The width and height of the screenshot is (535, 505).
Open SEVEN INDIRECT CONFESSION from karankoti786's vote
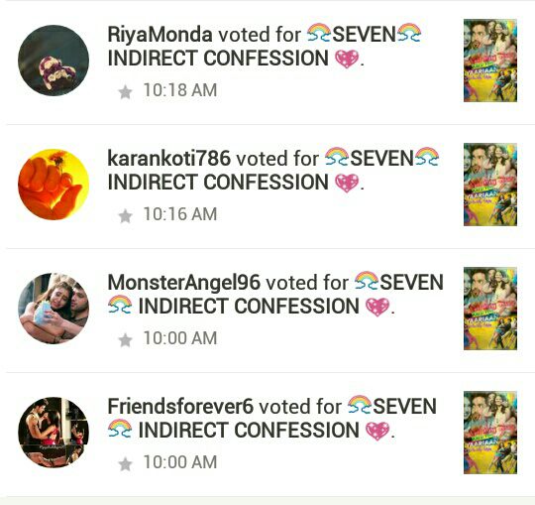(273, 171)
